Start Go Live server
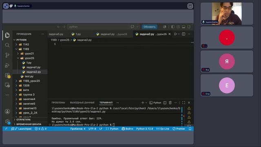This screenshot has height=147, width=261. [163, 129]
